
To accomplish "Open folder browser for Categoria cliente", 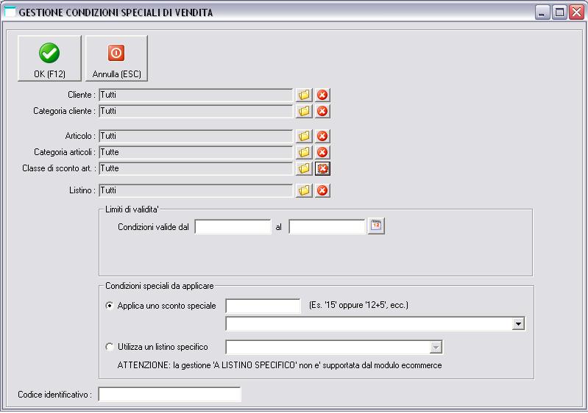I will tap(304, 111).
